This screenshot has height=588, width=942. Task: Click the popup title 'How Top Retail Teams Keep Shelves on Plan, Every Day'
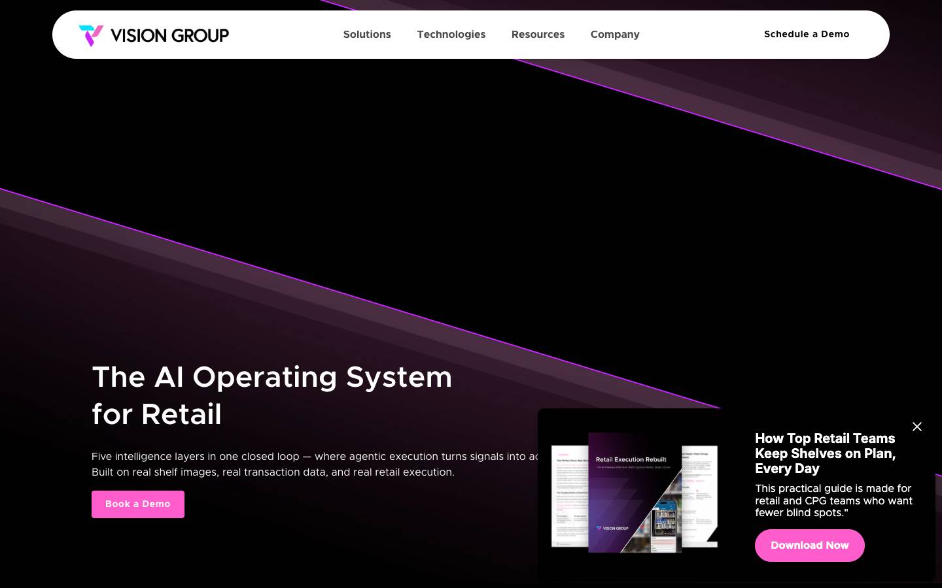point(826,453)
